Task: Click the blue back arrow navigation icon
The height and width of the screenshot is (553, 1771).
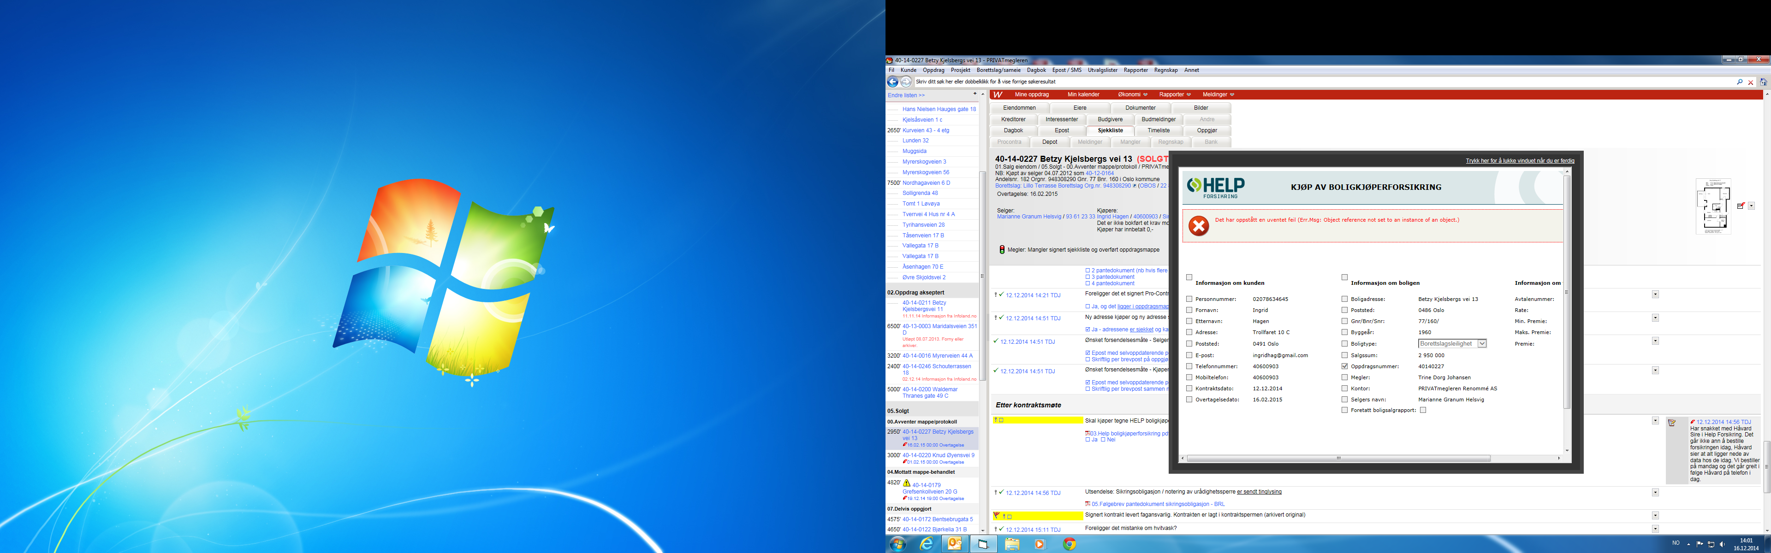Action: 892,82
